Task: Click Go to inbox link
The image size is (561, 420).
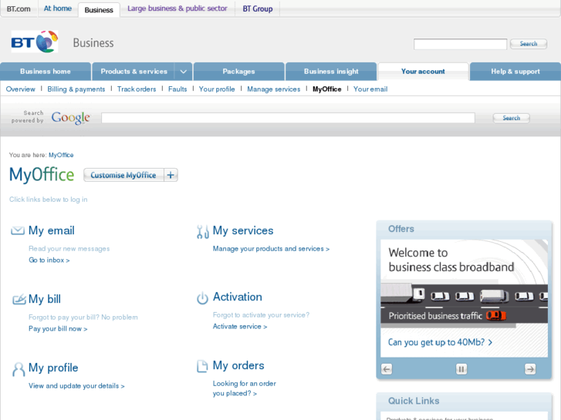Action: (49, 260)
